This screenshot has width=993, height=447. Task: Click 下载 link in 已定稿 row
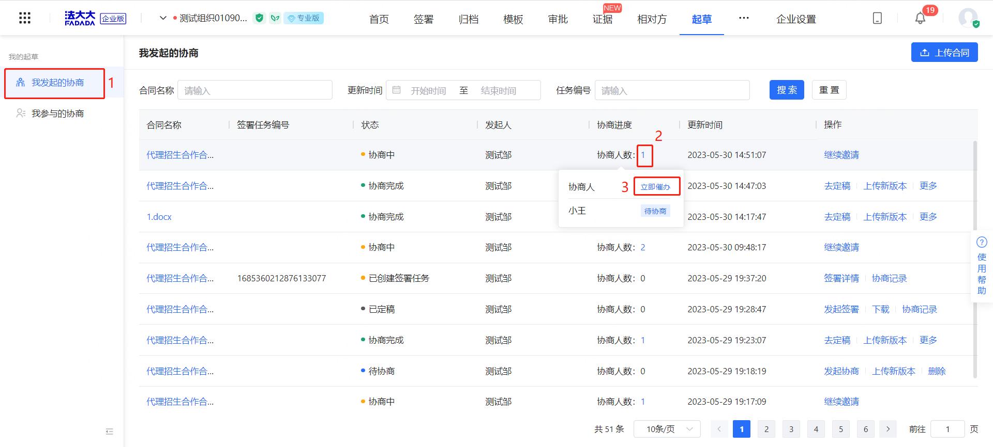[880, 309]
